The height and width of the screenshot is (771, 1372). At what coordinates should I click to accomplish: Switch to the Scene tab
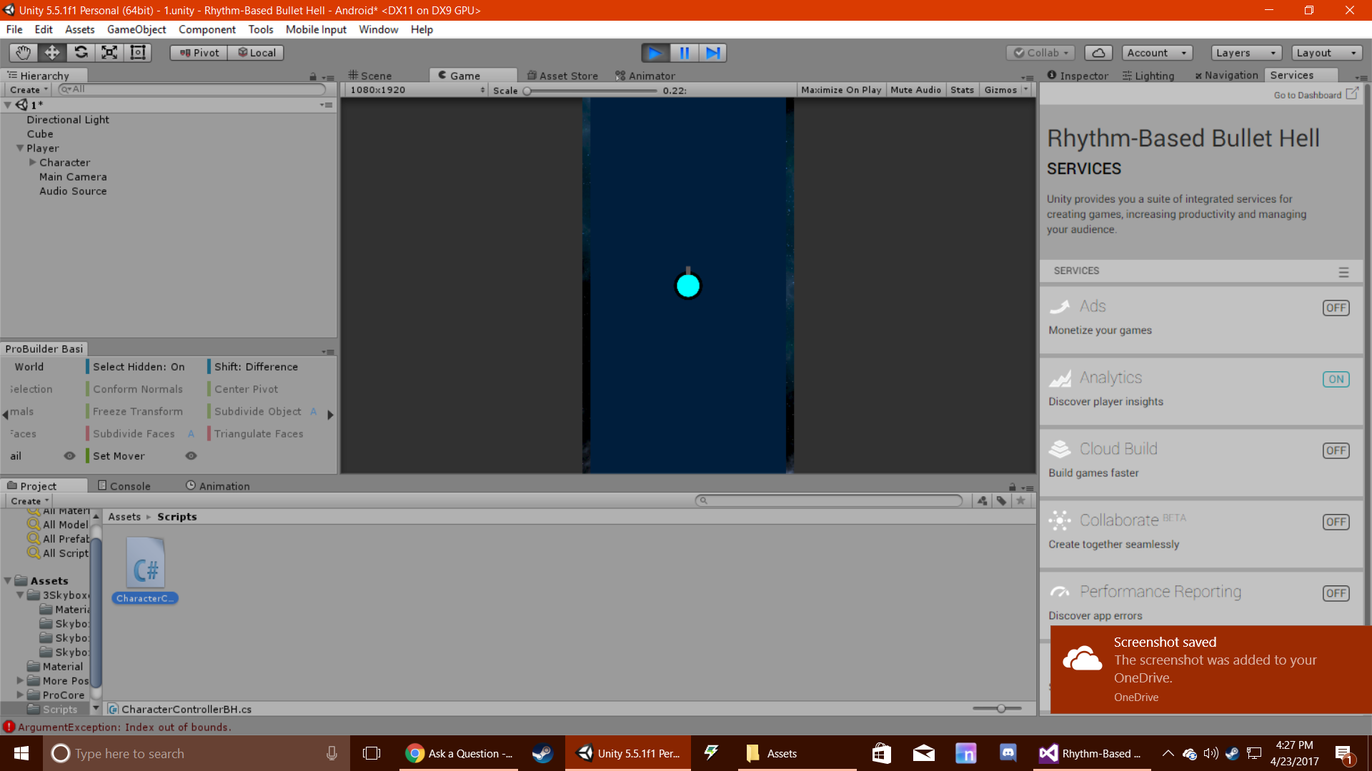coord(371,76)
